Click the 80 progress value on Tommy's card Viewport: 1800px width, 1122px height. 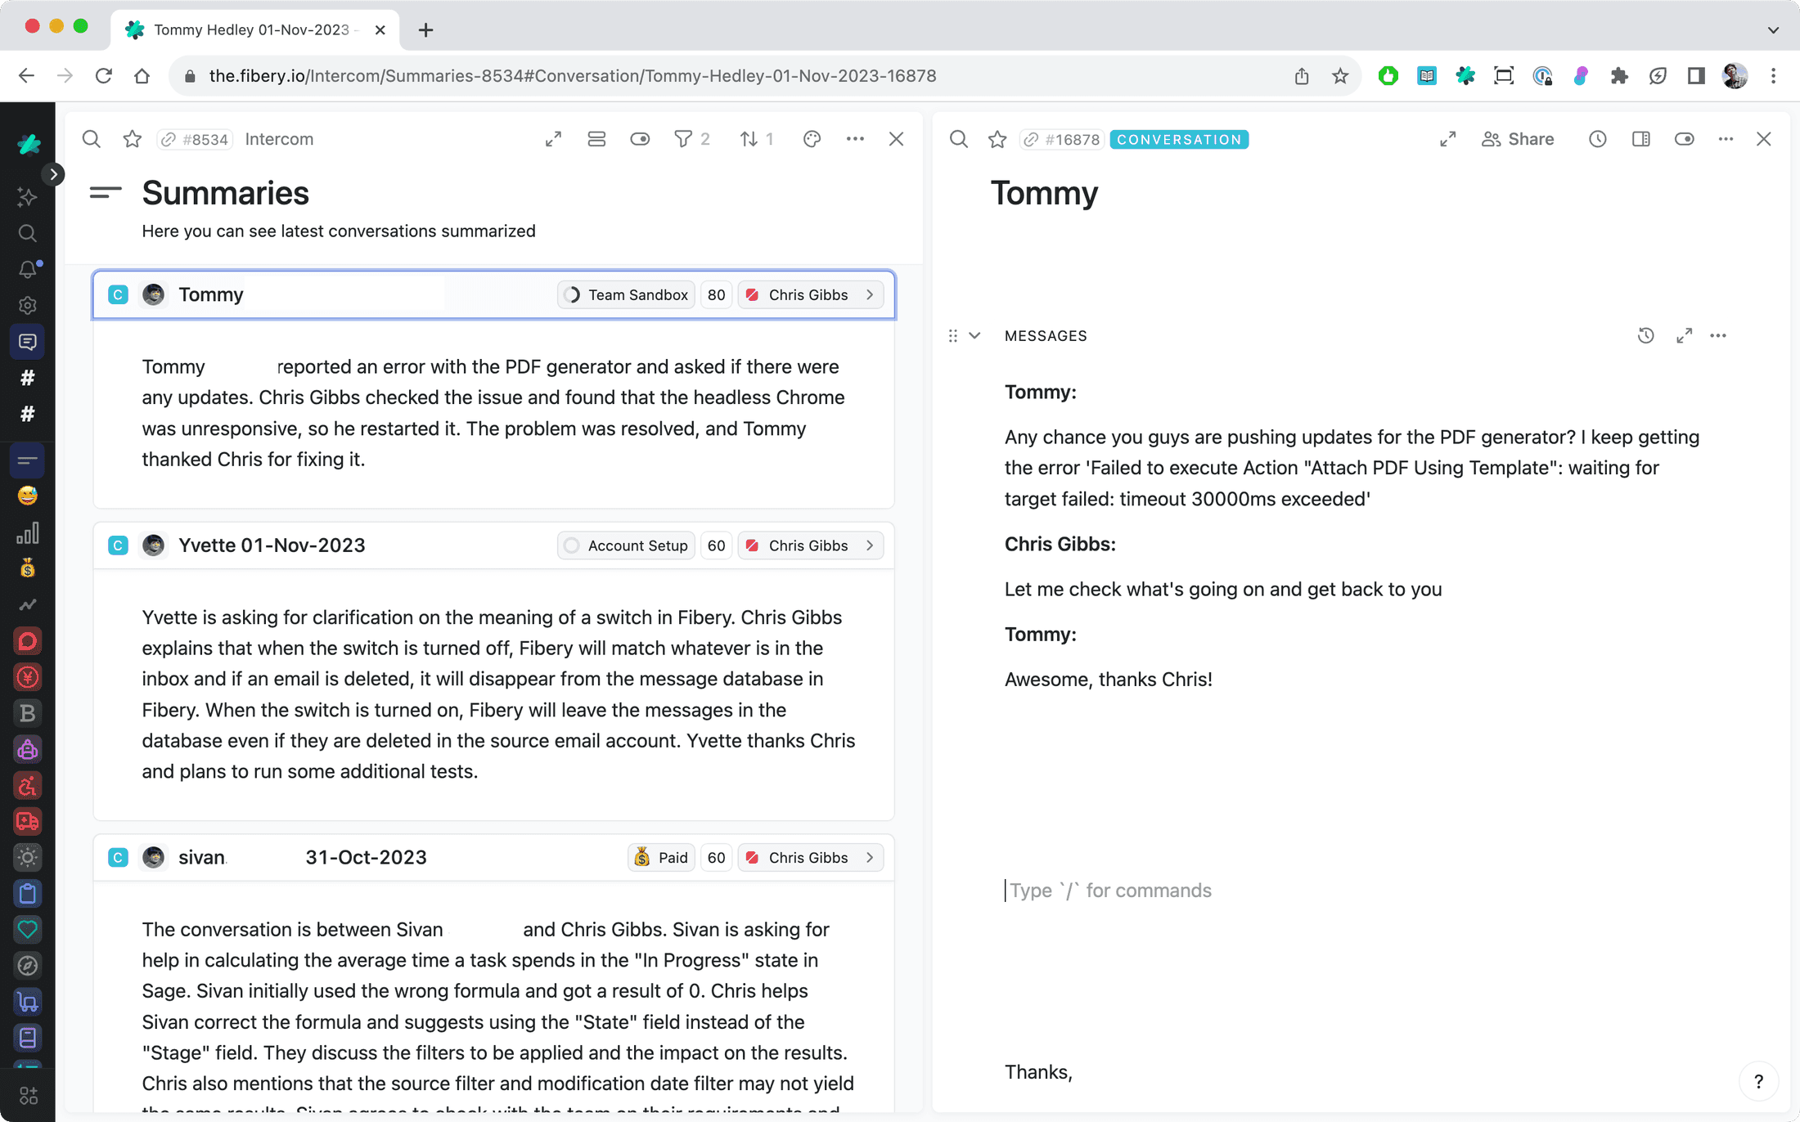pos(716,294)
